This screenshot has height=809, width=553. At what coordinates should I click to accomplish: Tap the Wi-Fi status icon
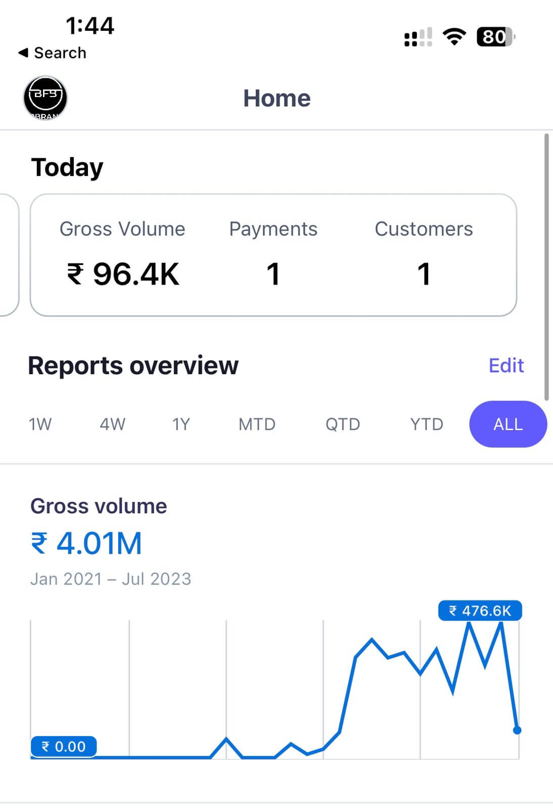pyautogui.click(x=454, y=36)
